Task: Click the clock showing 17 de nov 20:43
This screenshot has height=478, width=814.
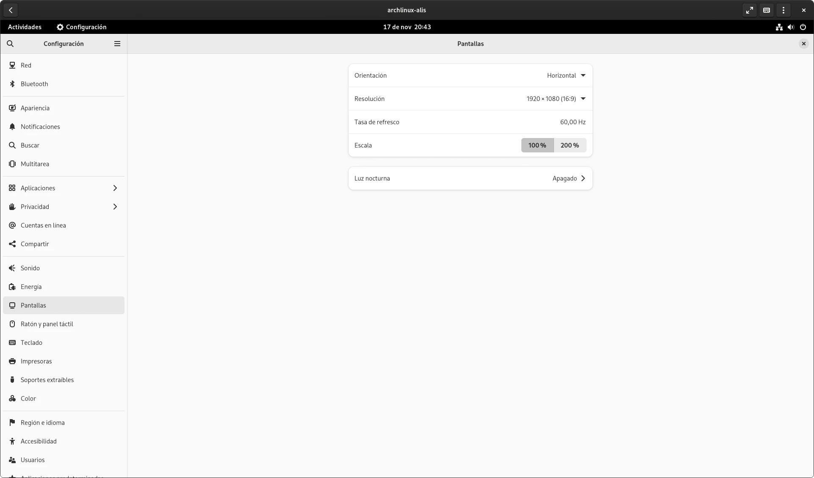Action: [x=407, y=27]
